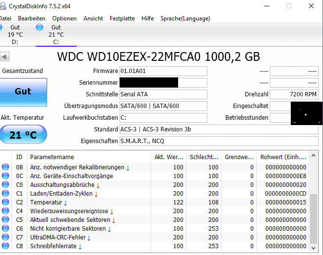Click worst value 108 in Temperatur row

(x=213, y=202)
